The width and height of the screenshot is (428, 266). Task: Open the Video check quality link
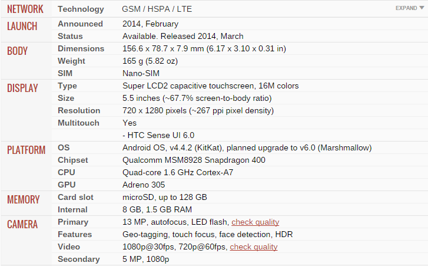(253, 247)
